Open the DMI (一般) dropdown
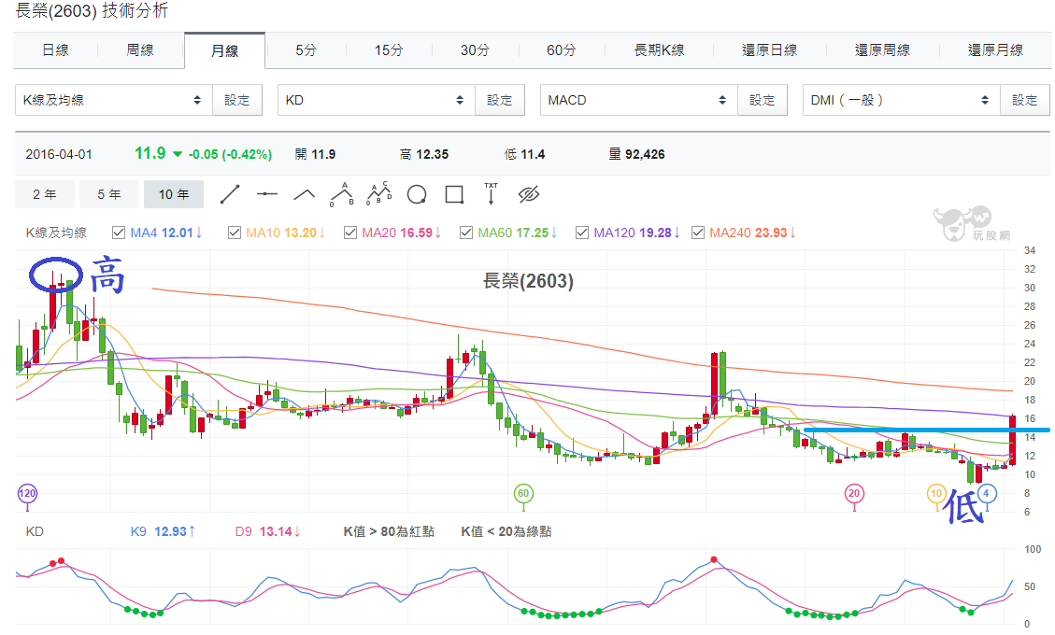The image size is (1055, 635). [x=902, y=100]
